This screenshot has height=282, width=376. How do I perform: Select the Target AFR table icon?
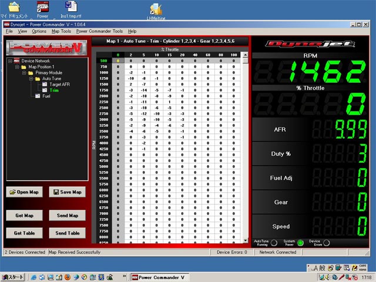45,84
